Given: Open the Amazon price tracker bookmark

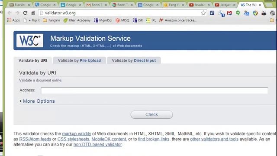Looking at the screenshot, I should (x=178, y=20).
